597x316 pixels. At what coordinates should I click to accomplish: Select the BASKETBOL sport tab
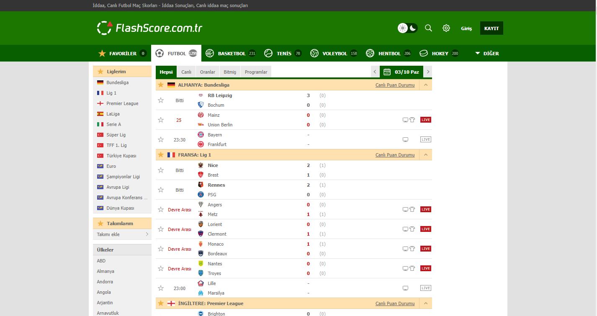click(x=230, y=53)
